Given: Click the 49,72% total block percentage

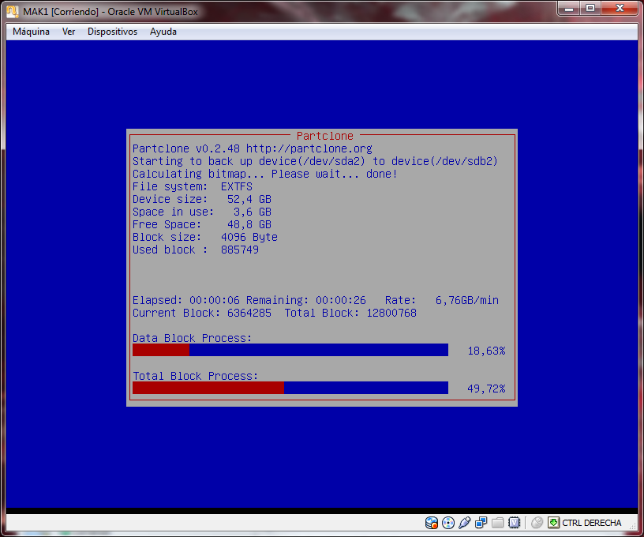Looking at the screenshot, I should (486, 389).
